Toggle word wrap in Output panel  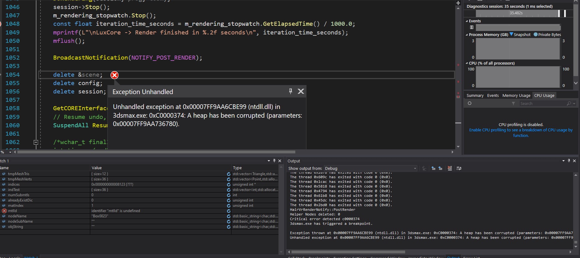click(459, 168)
